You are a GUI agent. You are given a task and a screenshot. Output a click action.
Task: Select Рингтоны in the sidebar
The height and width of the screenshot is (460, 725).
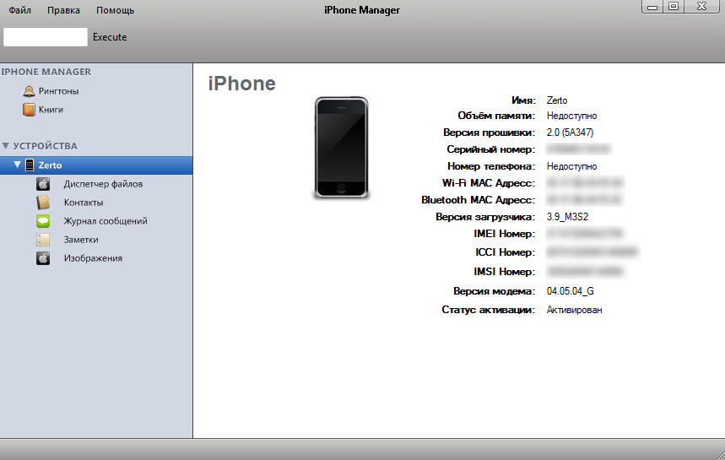point(59,91)
